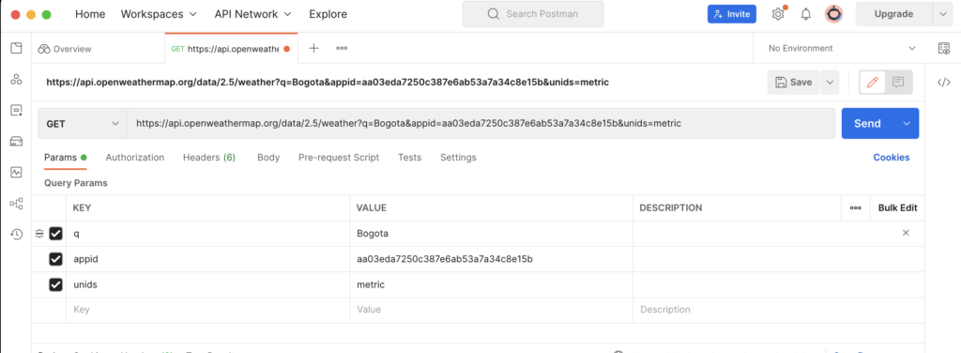The width and height of the screenshot is (961, 353).
Task: Click empty Key field in new row
Action: pos(207,310)
